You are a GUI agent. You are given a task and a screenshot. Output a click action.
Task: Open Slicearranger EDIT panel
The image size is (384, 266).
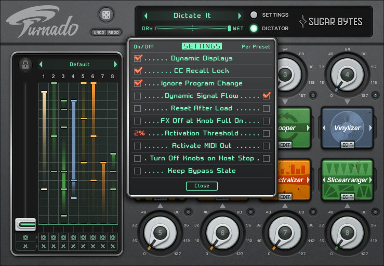[347, 197]
